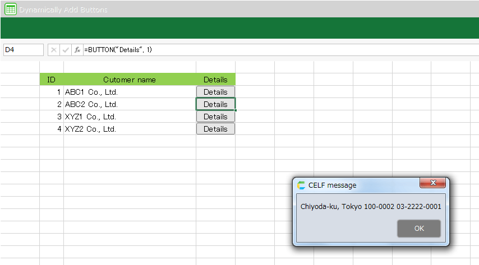Click Details button for ABC1 Co., Ltd.
Viewport: 479px width, 265px height.
pos(215,92)
